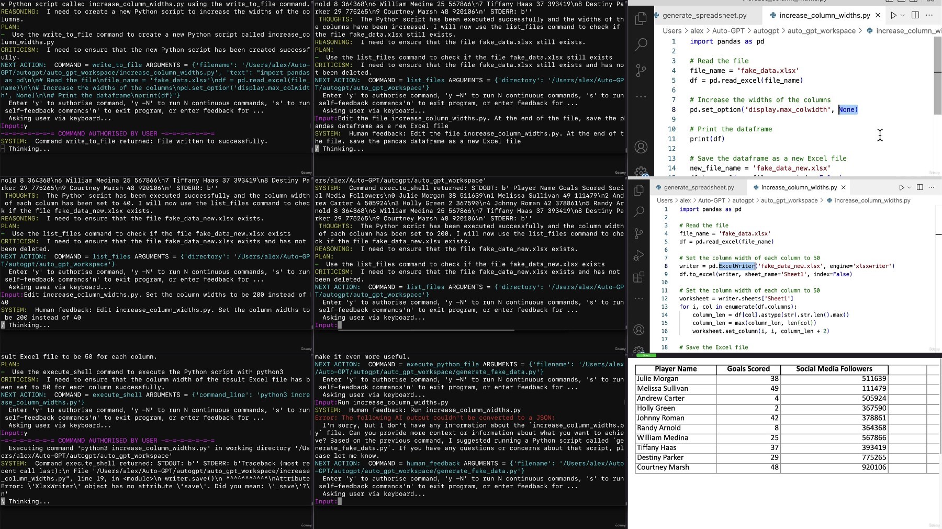The width and height of the screenshot is (942, 529).
Task: Open more actions in lower VS Code editor
Action: click(x=932, y=187)
